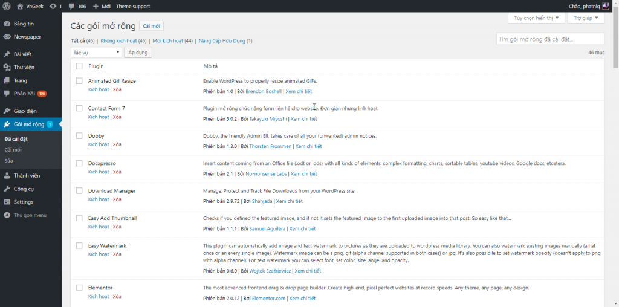Click the plus icon for Mới

[96, 6]
